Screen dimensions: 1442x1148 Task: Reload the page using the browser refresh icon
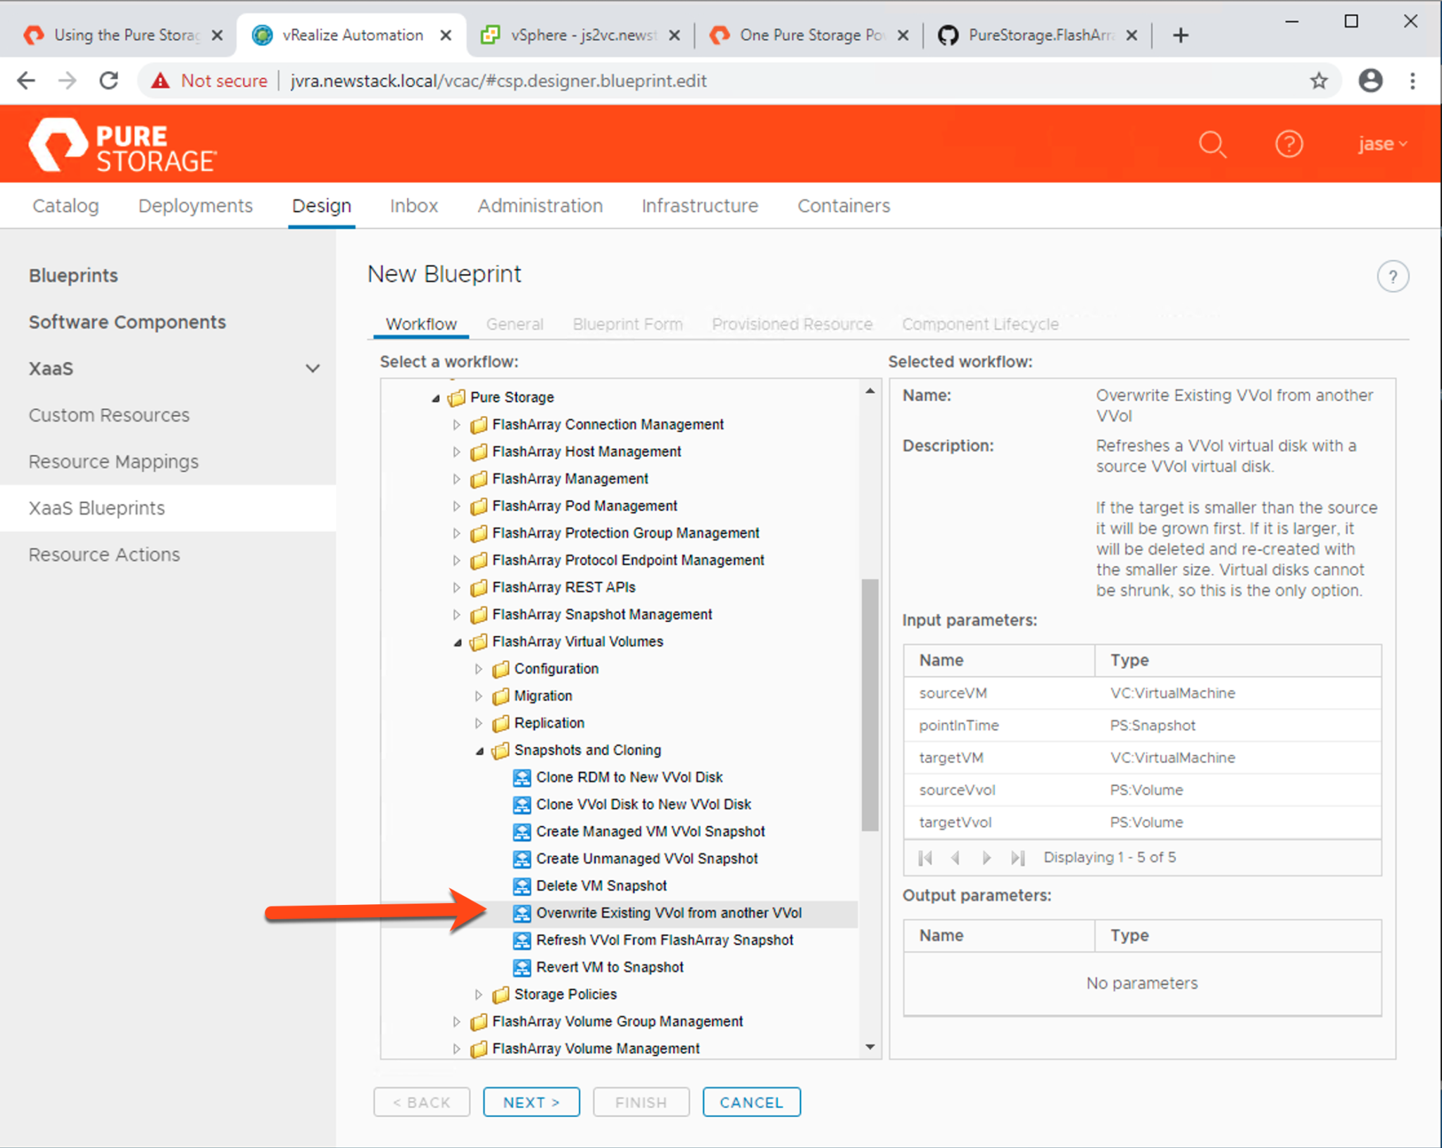(109, 81)
